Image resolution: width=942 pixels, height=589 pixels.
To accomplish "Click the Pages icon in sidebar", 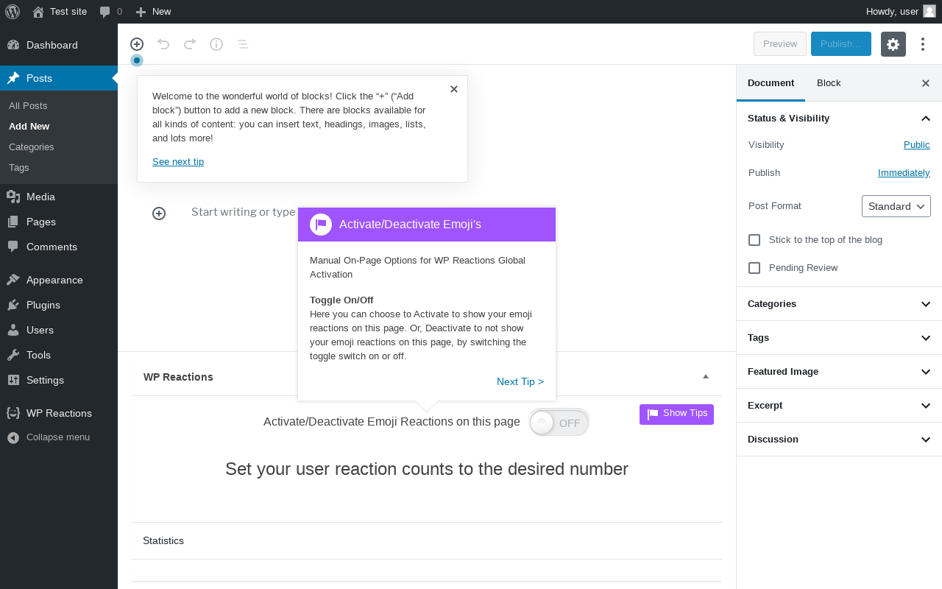I will 13,222.
